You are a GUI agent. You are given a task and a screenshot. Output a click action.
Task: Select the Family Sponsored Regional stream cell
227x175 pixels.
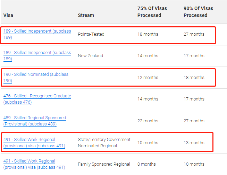tap(104, 164)
